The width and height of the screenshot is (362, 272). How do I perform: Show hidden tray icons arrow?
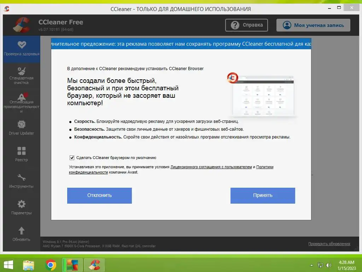tap(311, 265)
